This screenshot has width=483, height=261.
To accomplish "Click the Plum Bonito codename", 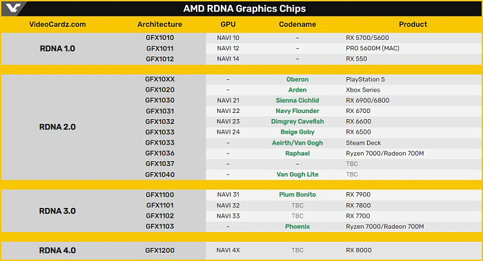I will point(297,195).
